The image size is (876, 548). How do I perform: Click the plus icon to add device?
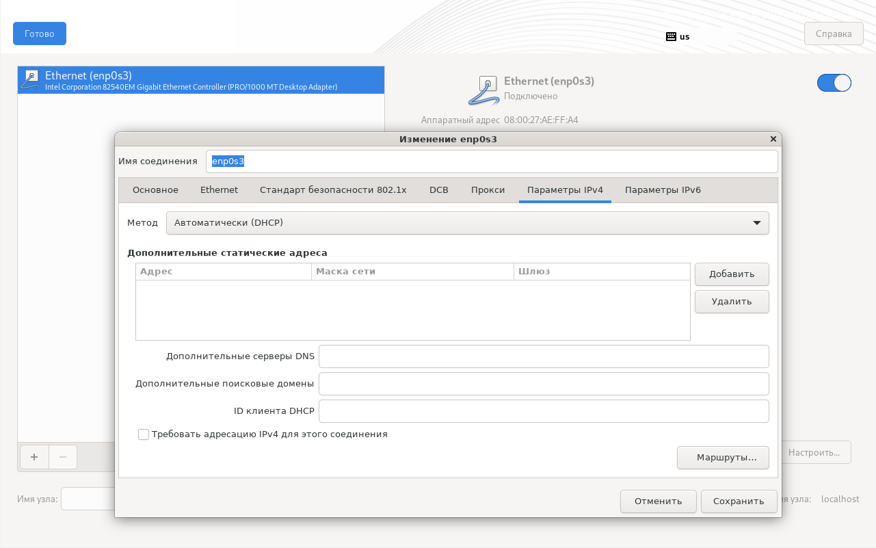click(34, 457)
